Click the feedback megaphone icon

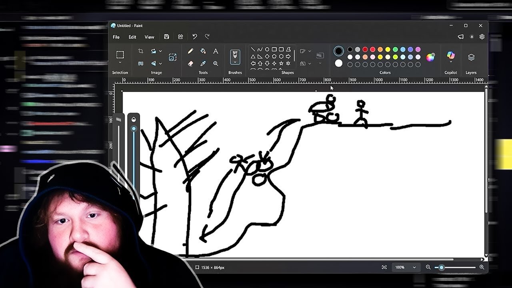(461, 36)
